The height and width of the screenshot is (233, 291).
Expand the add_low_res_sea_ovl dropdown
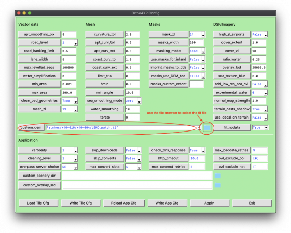[266, 84]
